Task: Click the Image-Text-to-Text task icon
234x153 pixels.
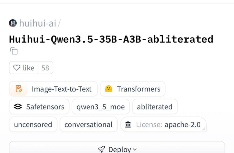Action: pyautogui.click(x=19, y=89)
